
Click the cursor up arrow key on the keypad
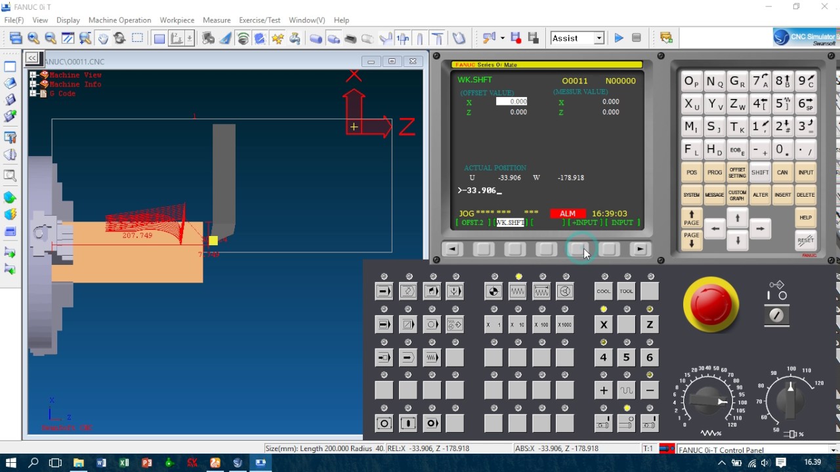point(737,218)
